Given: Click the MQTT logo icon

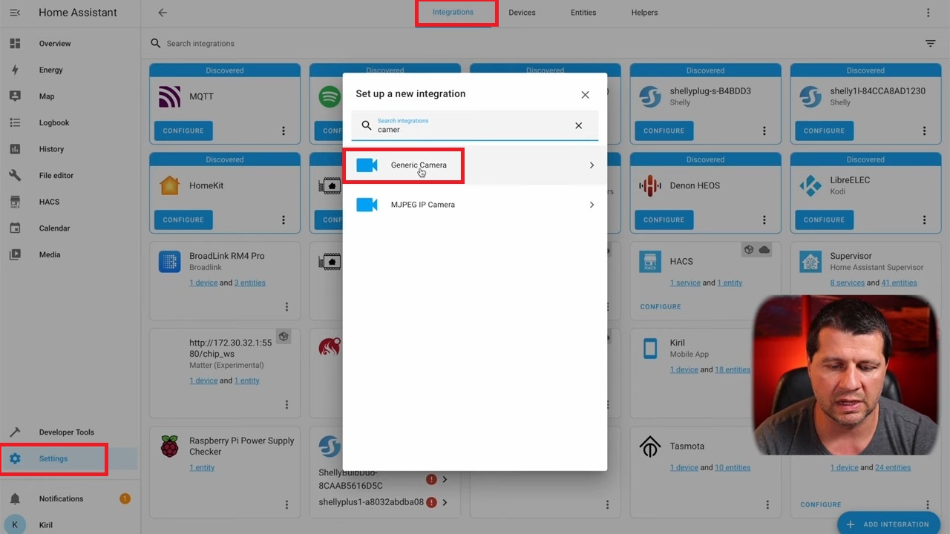Looking at the screenshot, I should click(170, 96).
